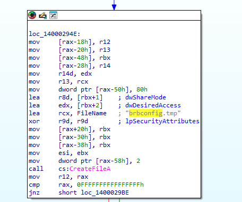Screen dimensions: 242x202
Task: Select the dwShareMode comment
Action: coord(145,97)
